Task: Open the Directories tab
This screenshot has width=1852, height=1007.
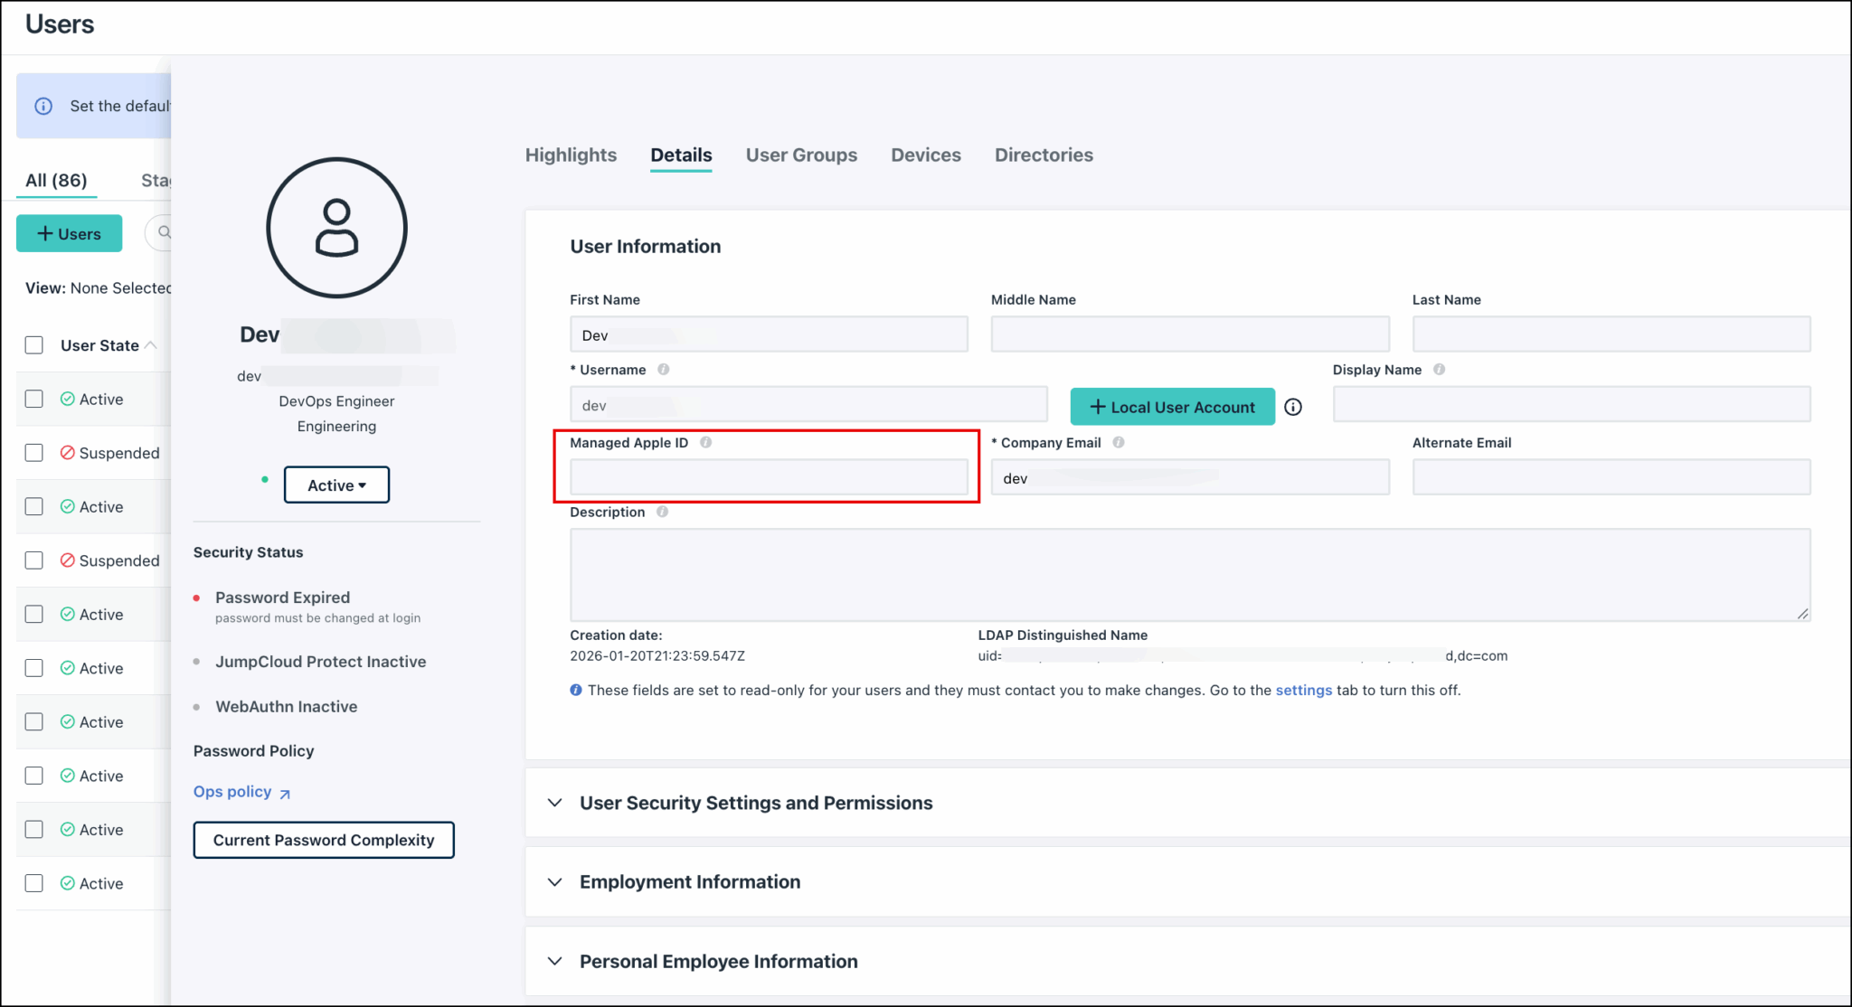Action: tap(1044, 155)
